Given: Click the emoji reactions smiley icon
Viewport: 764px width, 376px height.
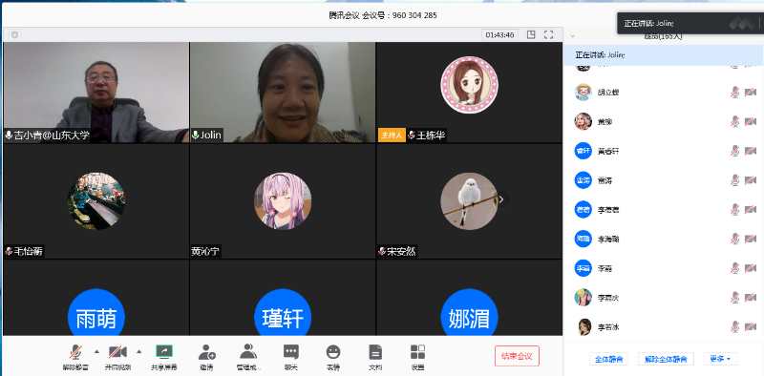Looking at the screenshot, I should point(333,352).
